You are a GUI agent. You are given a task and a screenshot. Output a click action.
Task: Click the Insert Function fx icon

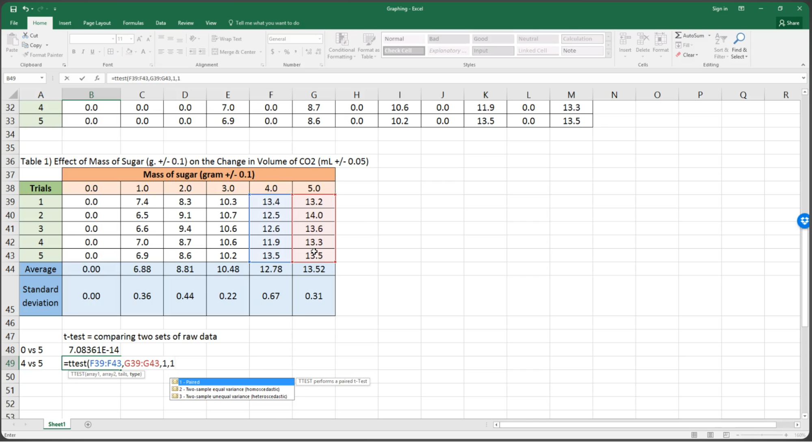(97, 78)
